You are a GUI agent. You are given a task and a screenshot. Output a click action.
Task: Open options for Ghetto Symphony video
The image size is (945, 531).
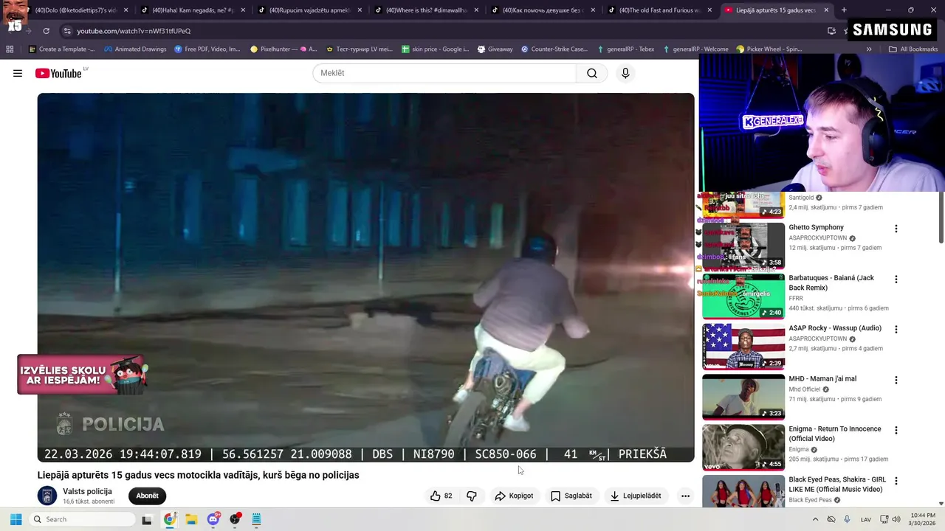pyautogui.click(x=896, y=229)
